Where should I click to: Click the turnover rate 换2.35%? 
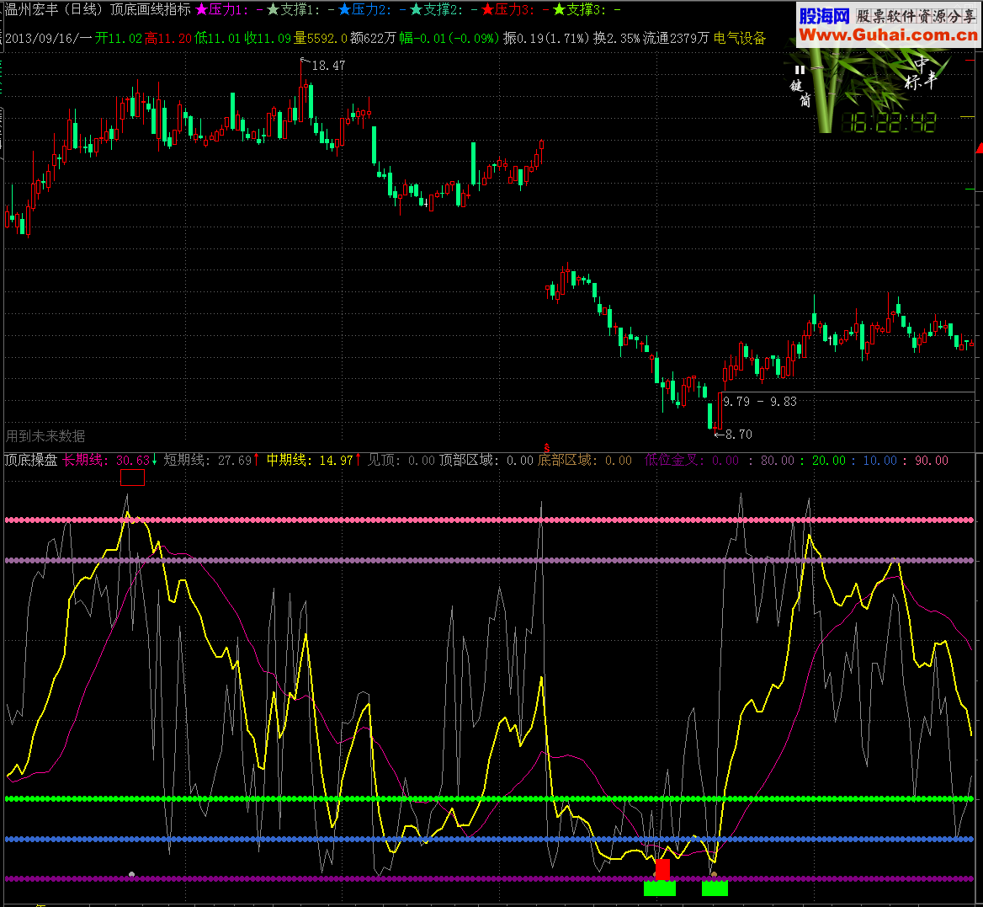(x=616, y=38)
